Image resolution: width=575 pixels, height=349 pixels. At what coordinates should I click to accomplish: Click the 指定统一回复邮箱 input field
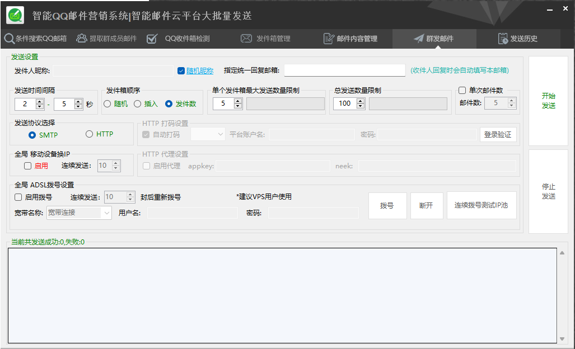click(344, 70)
